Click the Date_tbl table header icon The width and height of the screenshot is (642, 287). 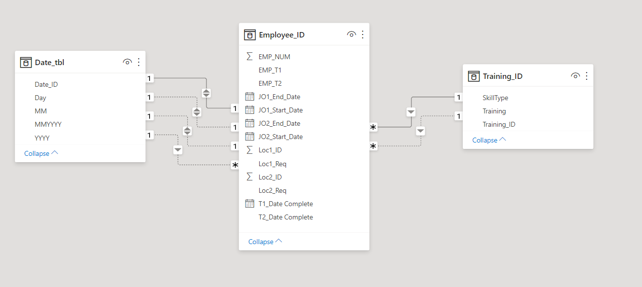click(x=26, y=62)
